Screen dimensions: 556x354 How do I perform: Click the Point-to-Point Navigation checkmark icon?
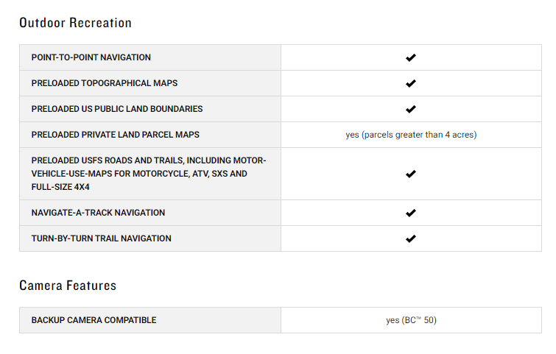tap(411, 57)
